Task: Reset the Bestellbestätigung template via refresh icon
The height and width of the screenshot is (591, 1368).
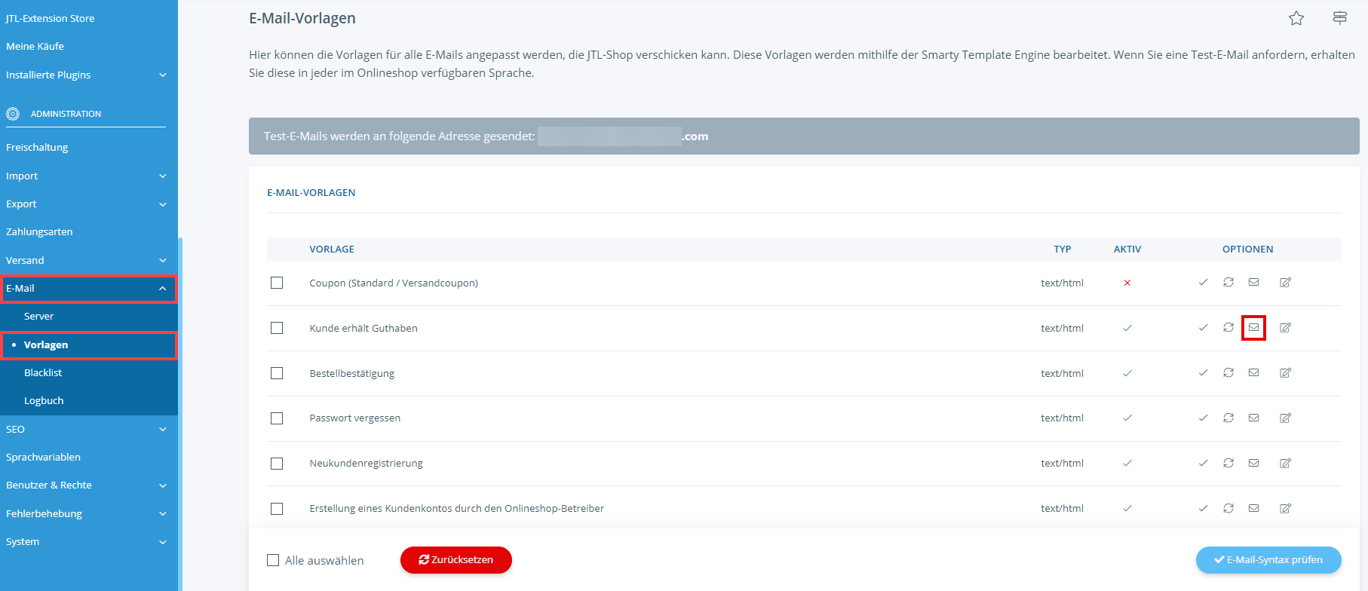Action: [x=1228, y=373]
